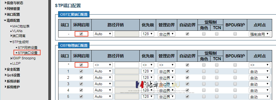Screen dimensions: 276x100
Task: Open 路径开销 Auto dropdown for port 2
Action: coord(103,77)
